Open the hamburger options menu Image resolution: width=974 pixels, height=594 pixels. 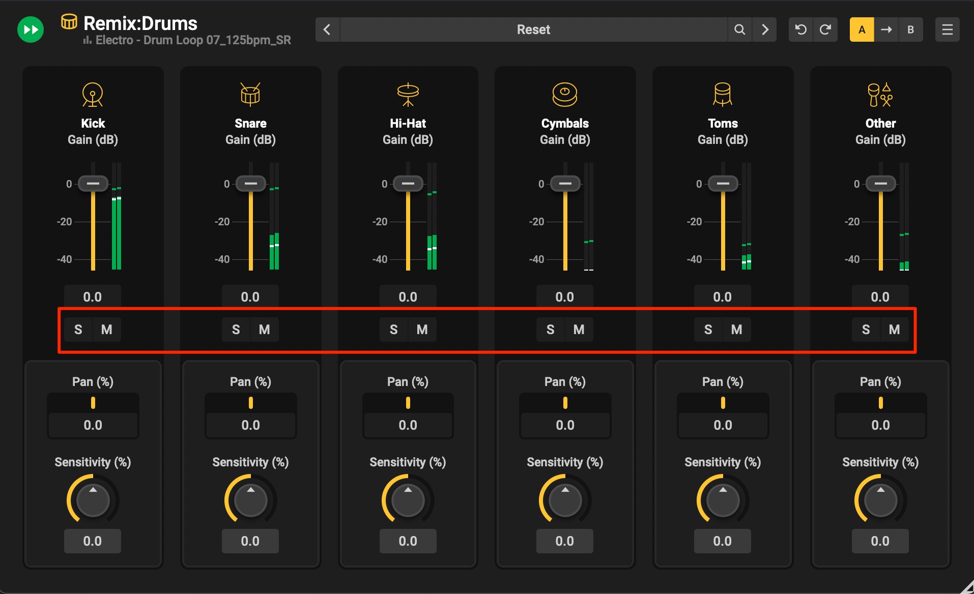coord(948,29)
